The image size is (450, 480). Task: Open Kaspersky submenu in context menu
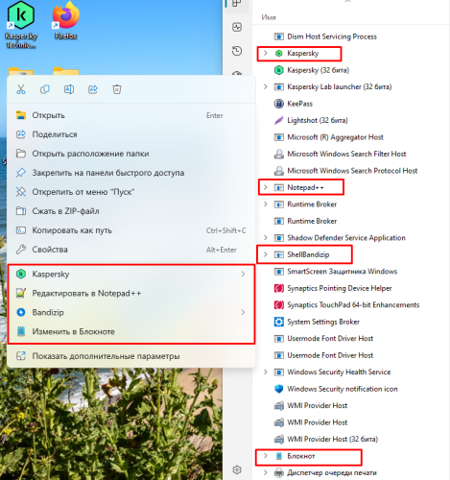(131, 274)
